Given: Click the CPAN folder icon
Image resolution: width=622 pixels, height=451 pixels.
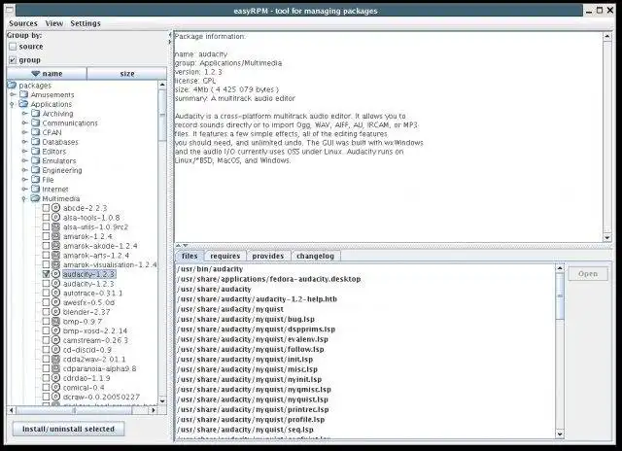Looking at the screenshot, I should tap(36, 132).
